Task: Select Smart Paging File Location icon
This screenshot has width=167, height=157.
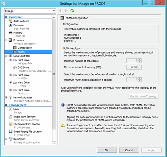Action: click(11, 131)
